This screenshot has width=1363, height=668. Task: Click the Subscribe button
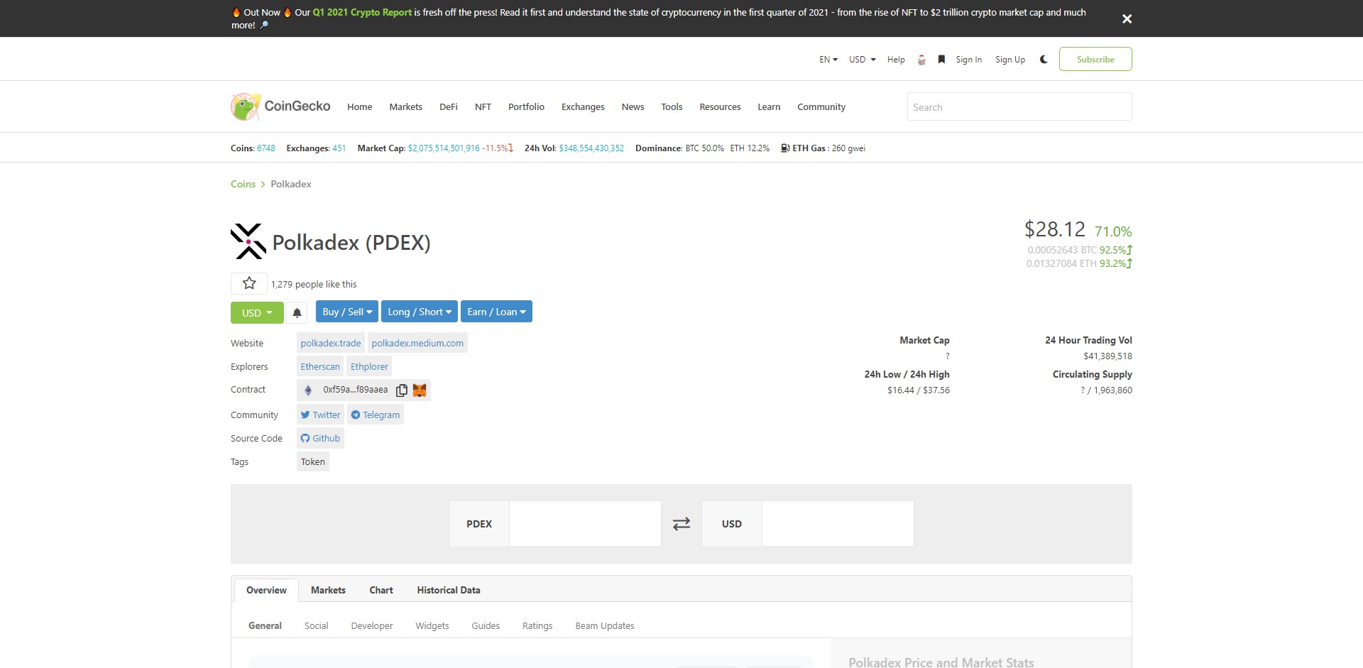click(1095, 59)
